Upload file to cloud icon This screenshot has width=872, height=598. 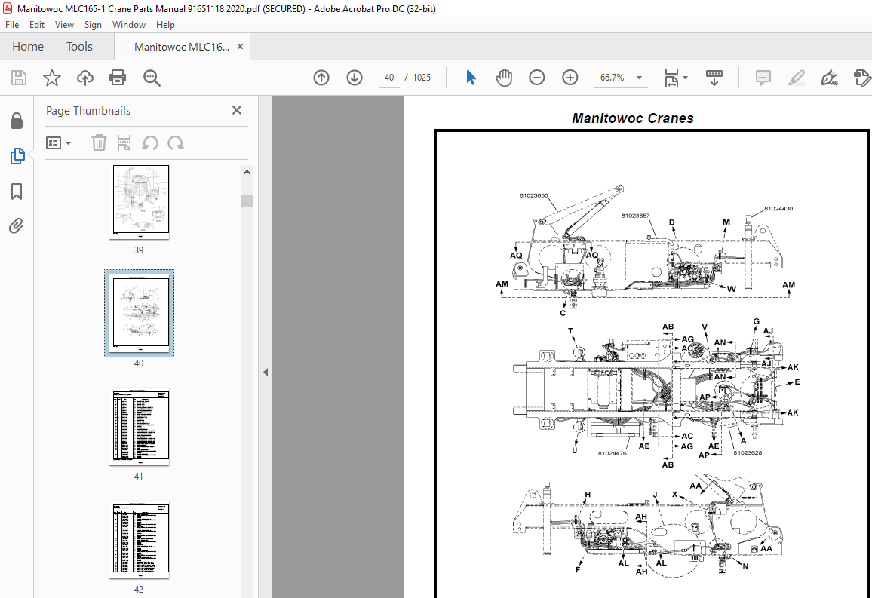(85, 78)
